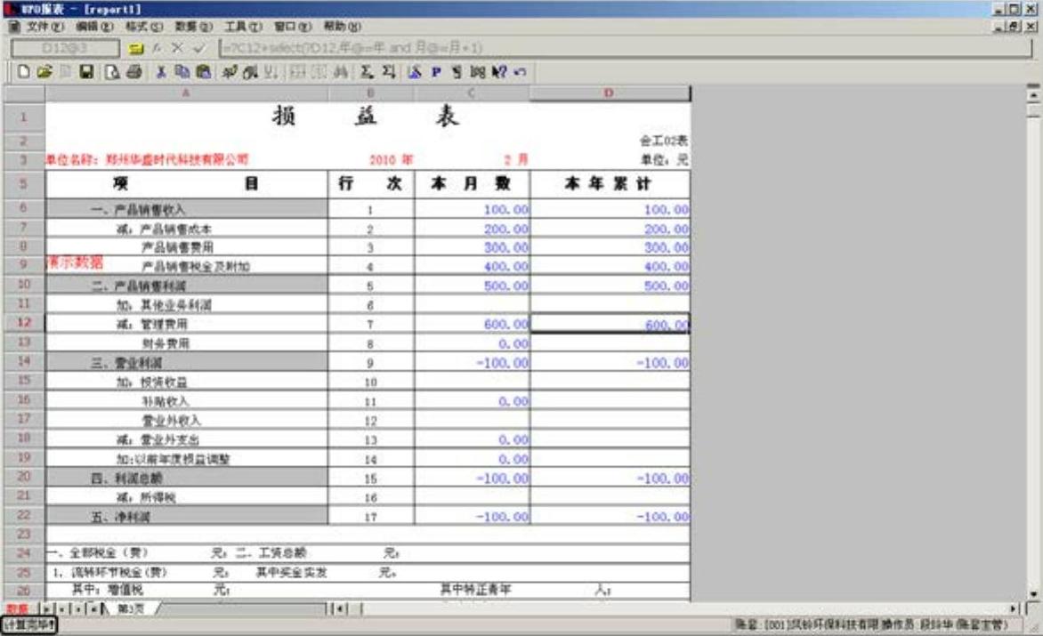Click the formula input field

click(626, 48)
